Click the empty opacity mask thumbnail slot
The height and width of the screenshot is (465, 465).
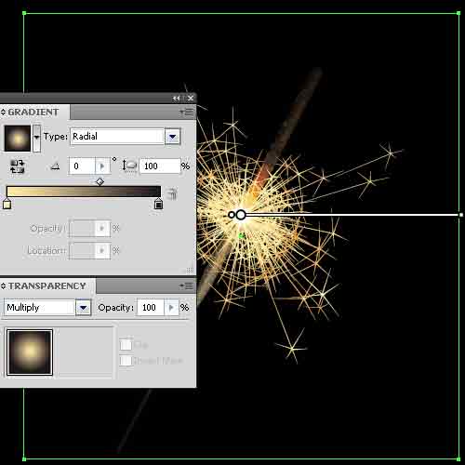coord(86,352)
